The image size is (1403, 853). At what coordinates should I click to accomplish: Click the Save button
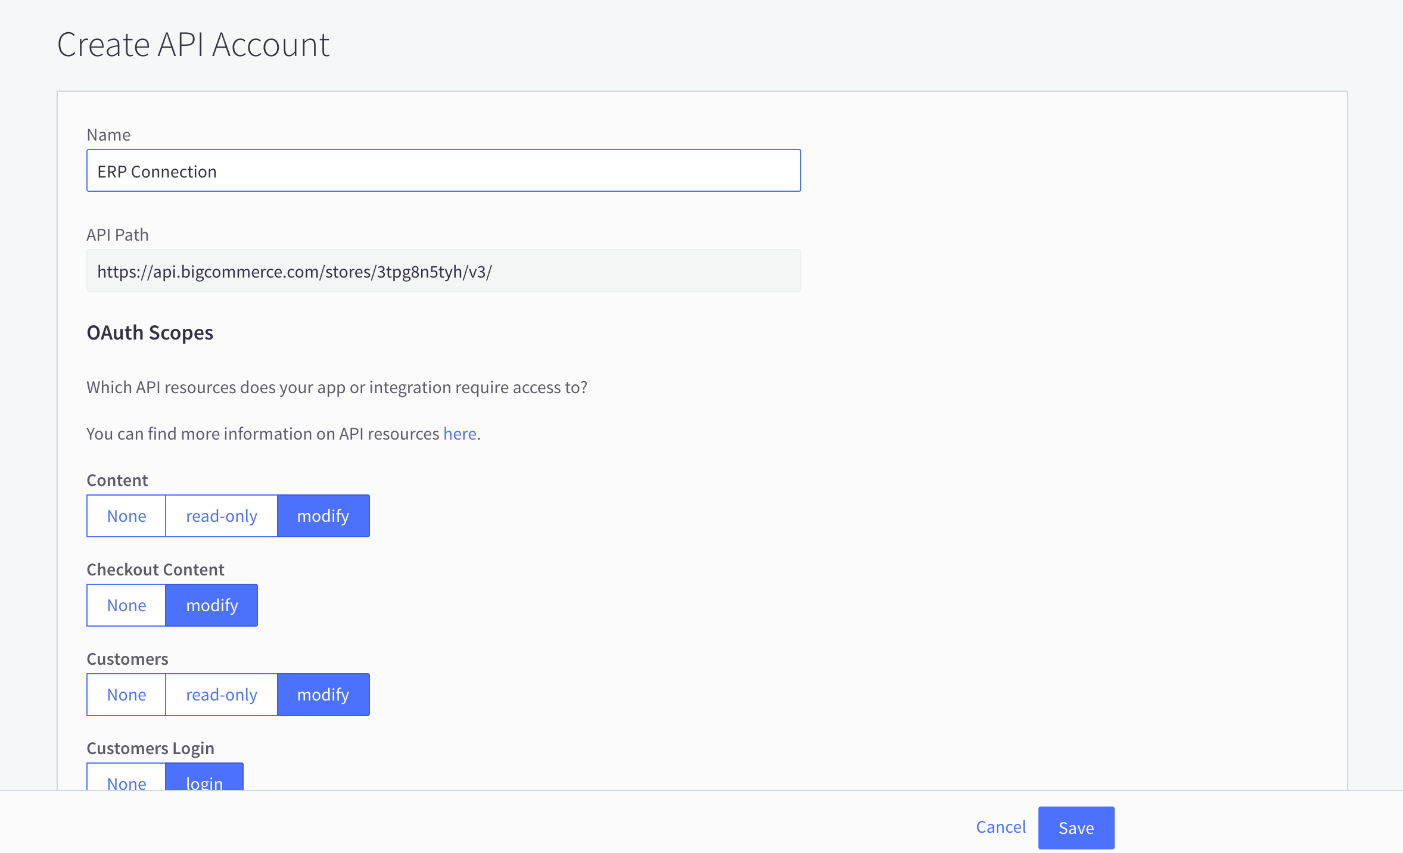point(1076,828)
